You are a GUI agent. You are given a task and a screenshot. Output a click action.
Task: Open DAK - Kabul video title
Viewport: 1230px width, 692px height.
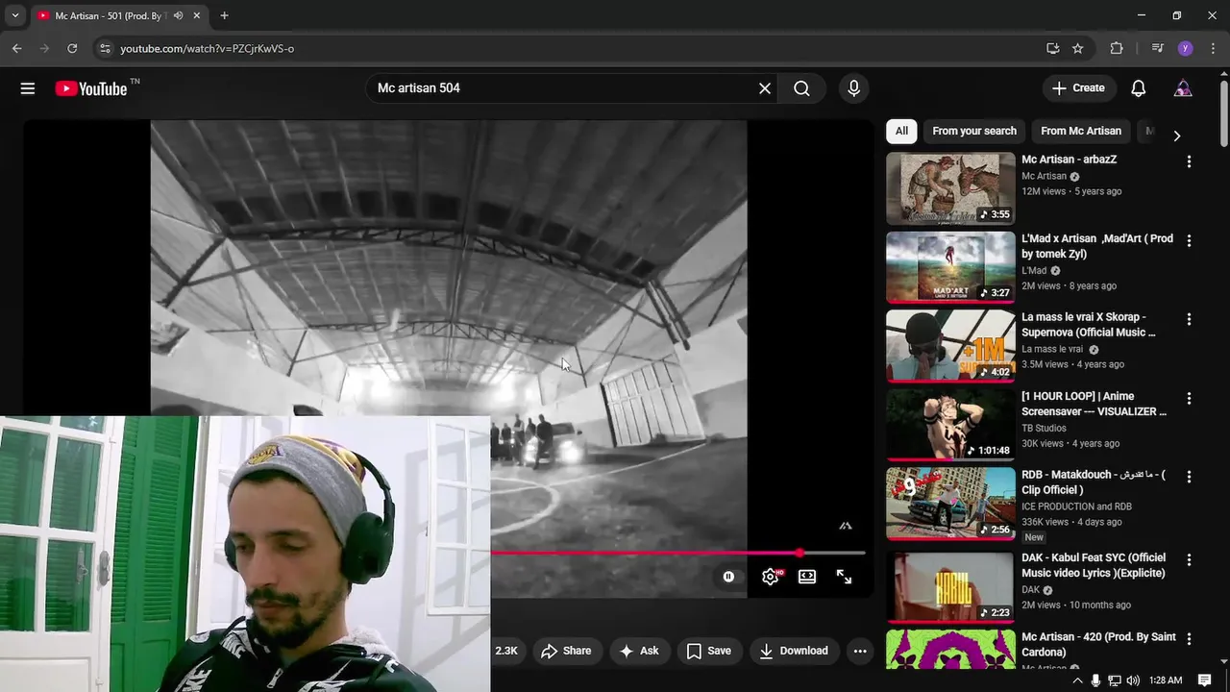coord(1094,565)
